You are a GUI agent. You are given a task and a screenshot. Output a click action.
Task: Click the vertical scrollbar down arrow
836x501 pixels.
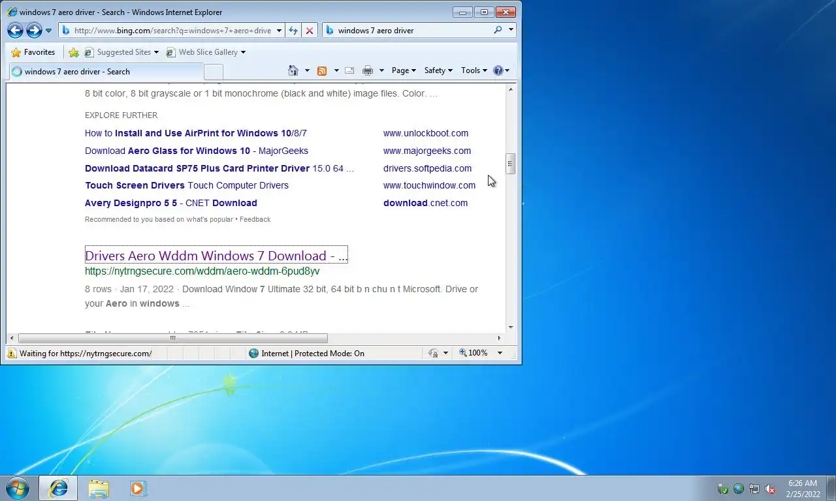(x=511, y=327)
